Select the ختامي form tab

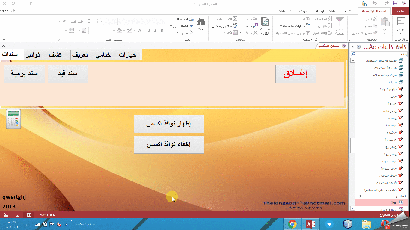tap(105, 55)
